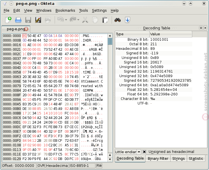Switch to the Decoding Table tab
The width and height of the screenshot is (209, 170).
point(130,158)
